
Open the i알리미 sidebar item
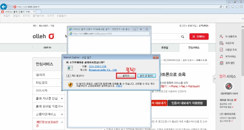tap(41, 75)
